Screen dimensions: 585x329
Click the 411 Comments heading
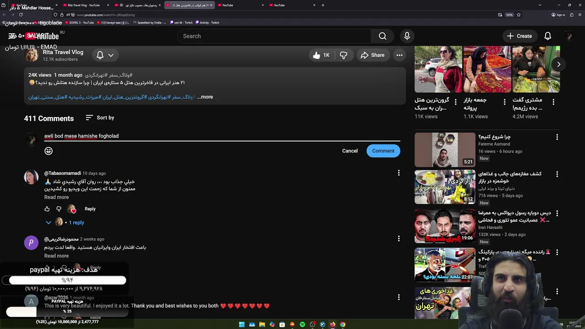[49, 118]
